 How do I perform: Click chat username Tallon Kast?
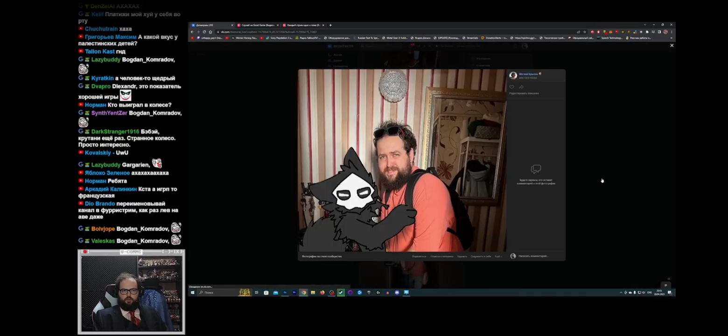pos(100,51)
